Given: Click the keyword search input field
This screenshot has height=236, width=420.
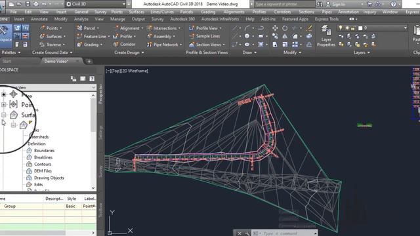Looking at the screenshot, I should point(284,5).
